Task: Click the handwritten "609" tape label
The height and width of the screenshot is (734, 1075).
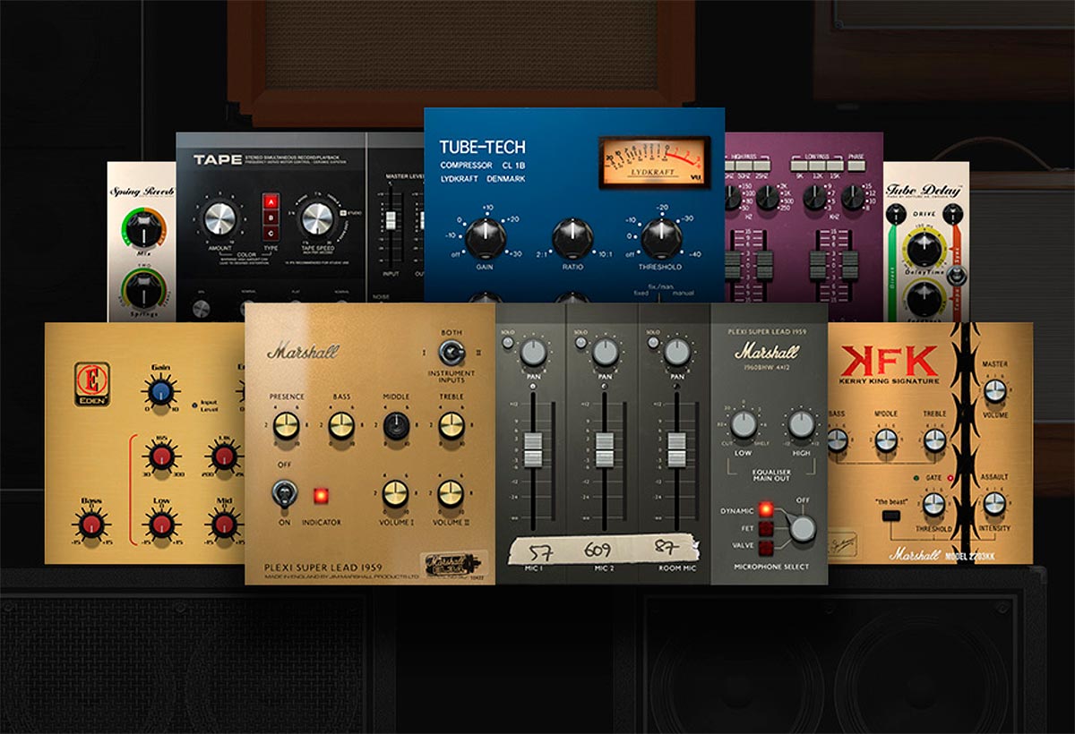Action: tap(598, 550)
